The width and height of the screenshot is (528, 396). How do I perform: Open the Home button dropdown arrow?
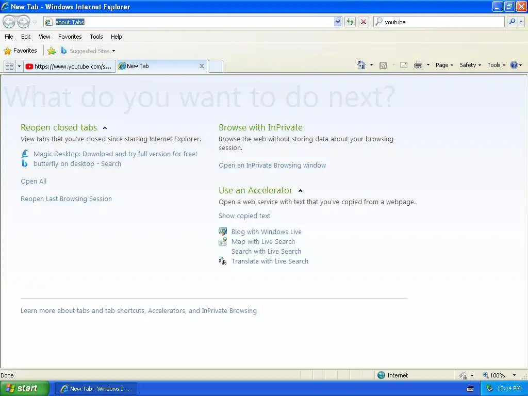pyautogui.click(x=371, y=65)
